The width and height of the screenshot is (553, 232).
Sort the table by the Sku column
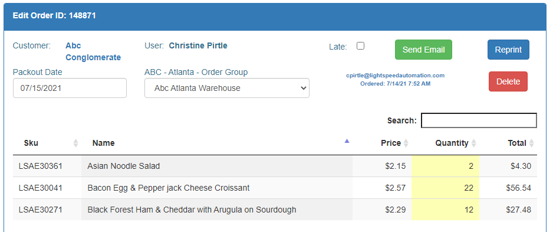(47, 143)
